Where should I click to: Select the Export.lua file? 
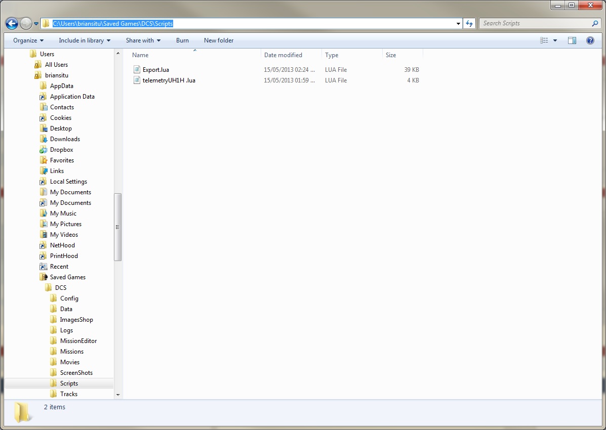pos(156,69)
